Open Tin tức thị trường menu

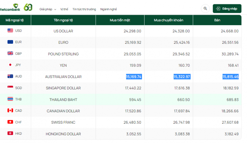(84, 9)
